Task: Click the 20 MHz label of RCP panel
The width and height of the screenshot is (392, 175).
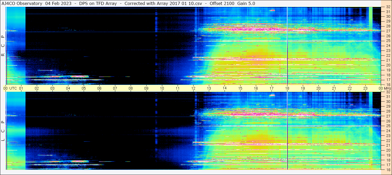Action: click(388, 65)
